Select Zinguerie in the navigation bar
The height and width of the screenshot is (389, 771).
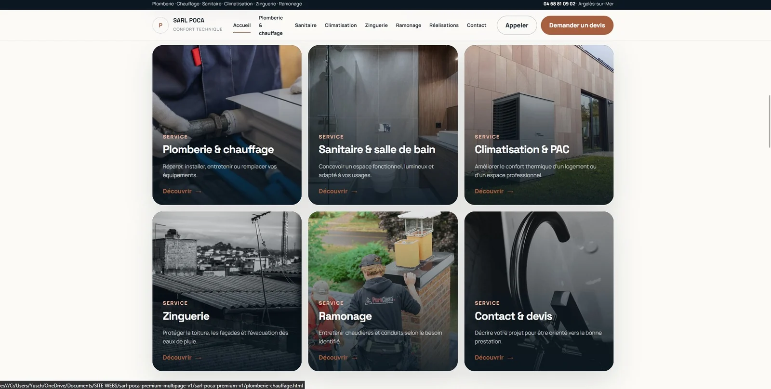tap(376, 26)
